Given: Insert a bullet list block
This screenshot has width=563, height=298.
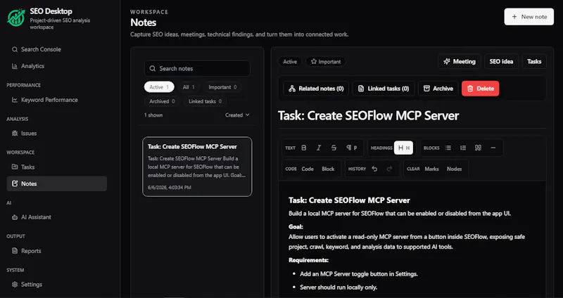Looking at the screenshot, I should (x=448, y=148).
